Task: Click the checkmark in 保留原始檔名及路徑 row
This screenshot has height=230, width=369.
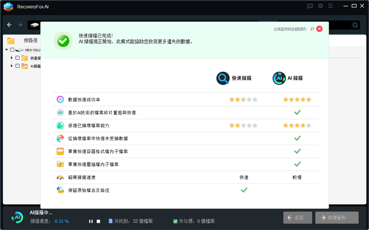Action: pos(244,190)
